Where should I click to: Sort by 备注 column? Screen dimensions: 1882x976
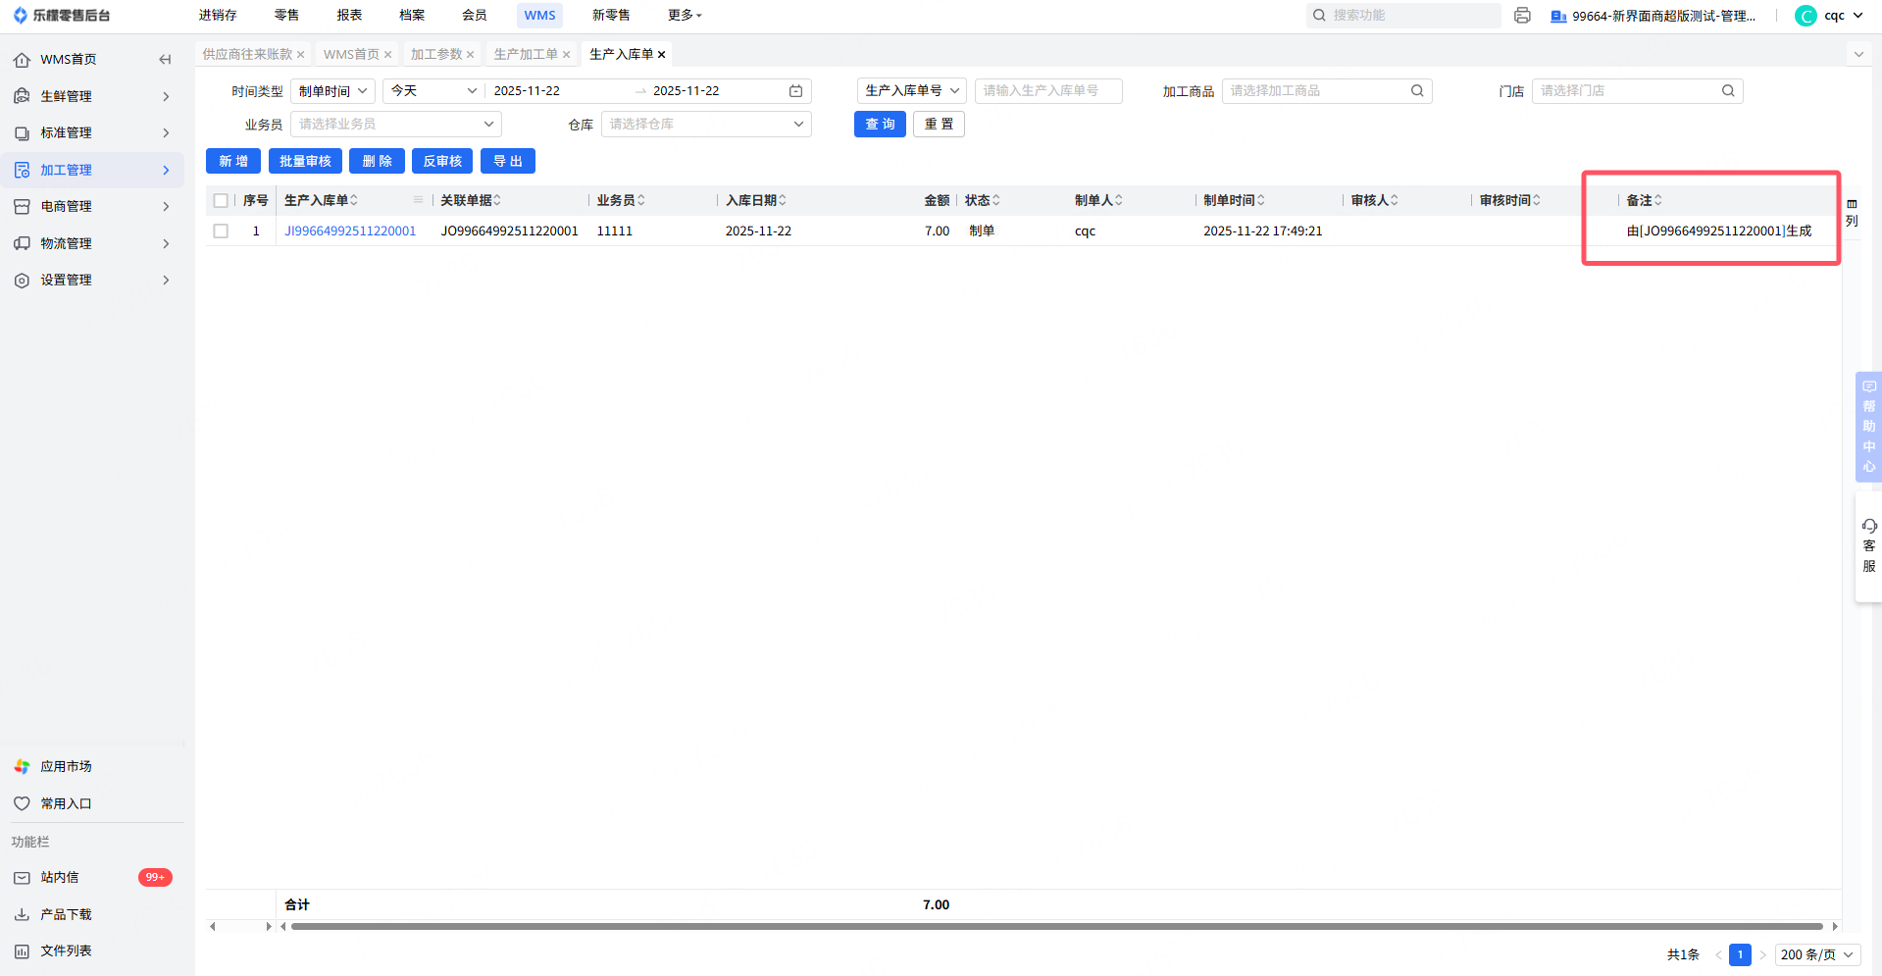(x=1658, y=201)
